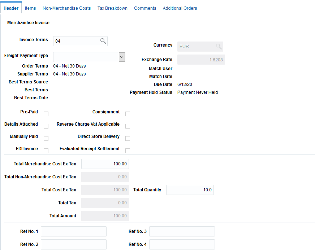Click the Ref No. 1 input field
Screen dimensions: 315x252
pyautogui.click(x=73, y=231)
